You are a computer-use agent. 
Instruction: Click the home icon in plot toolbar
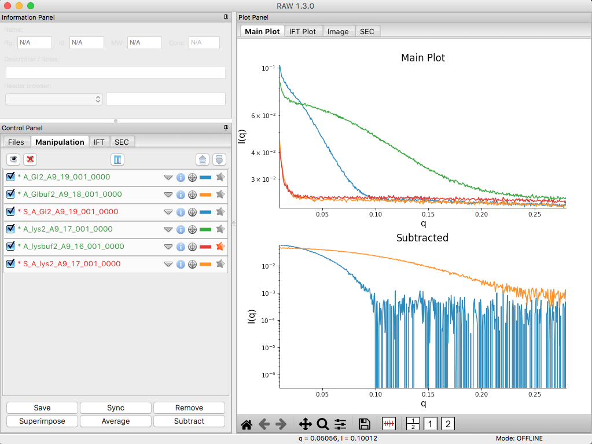pyautogui.click(x=247, y=424)
